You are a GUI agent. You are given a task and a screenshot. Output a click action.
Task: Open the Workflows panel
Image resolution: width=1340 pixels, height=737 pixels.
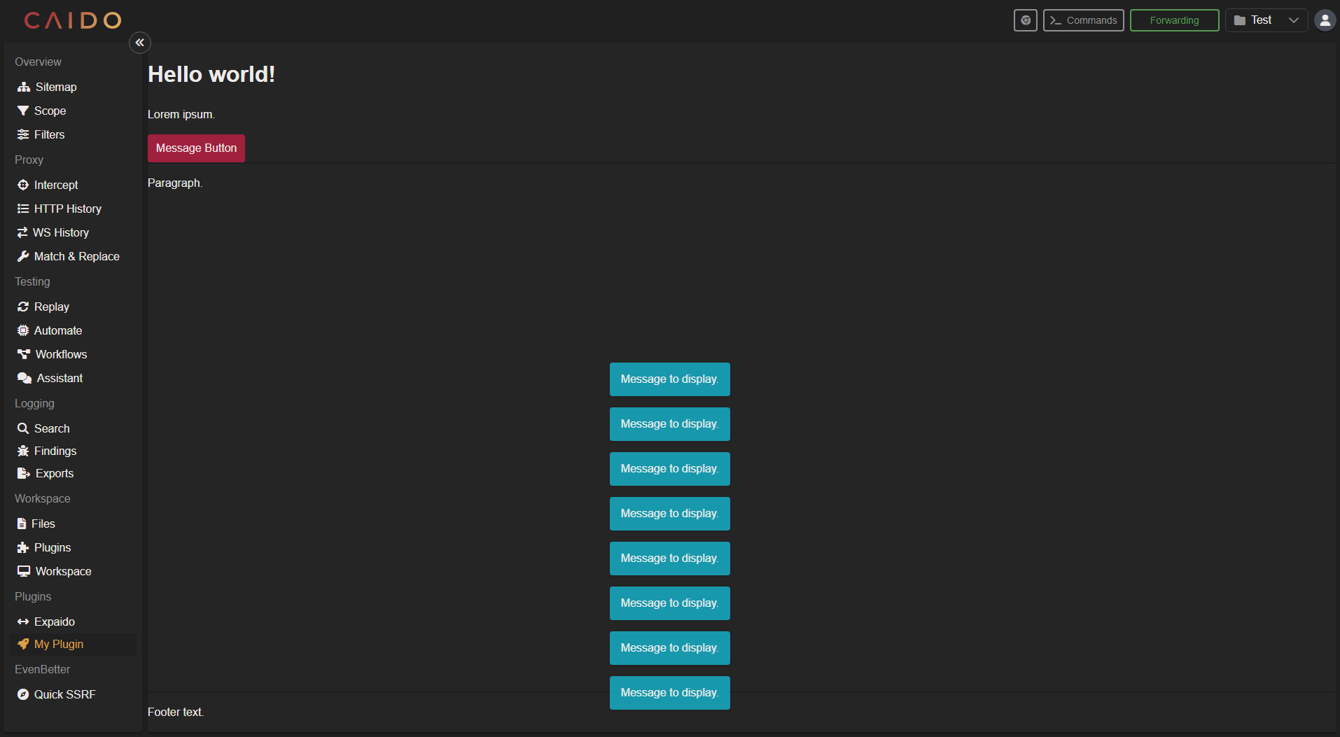60,354
